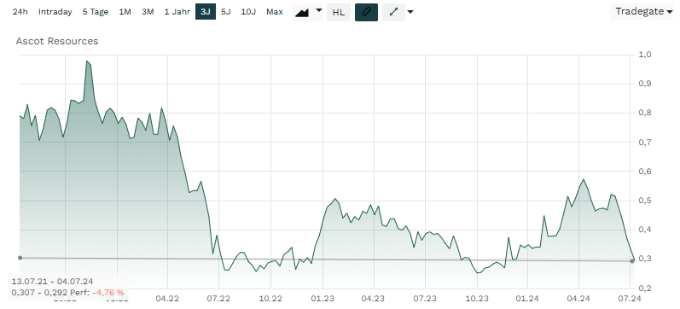Open the Tradegate exchange dropdown
This screenshot has width=680, height=309.
click(643, 12)
